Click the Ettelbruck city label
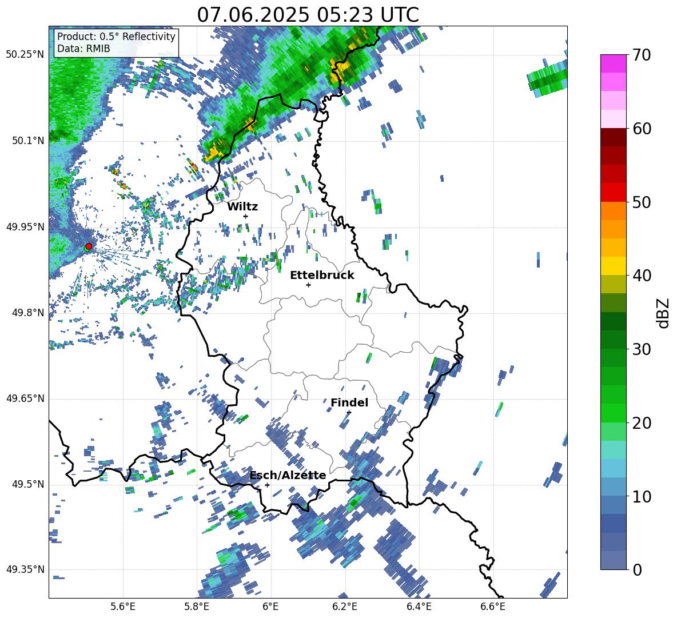This screenshot has height=618, width=677. (322, 276)
